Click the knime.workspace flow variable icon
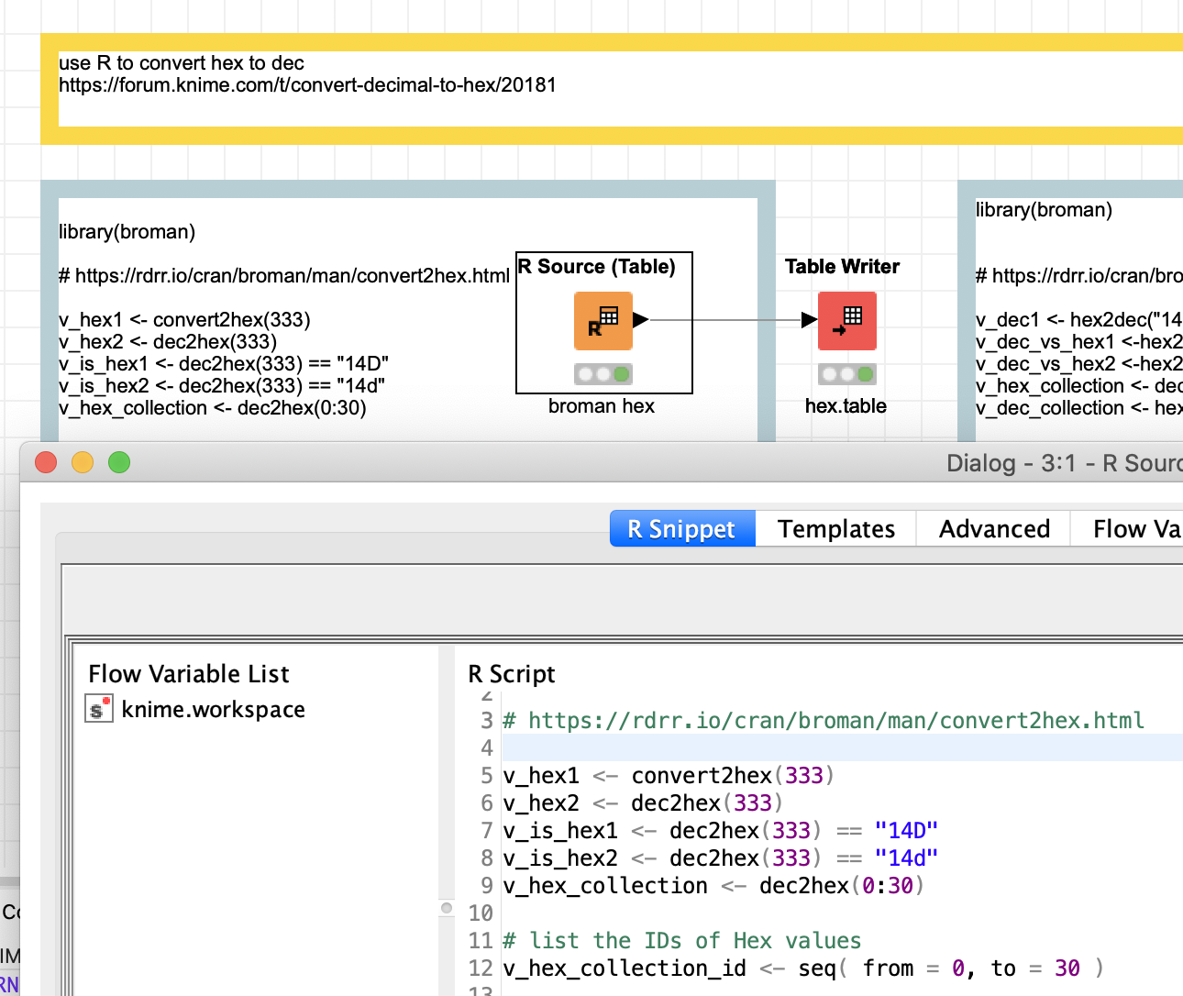 coord(98,708)
